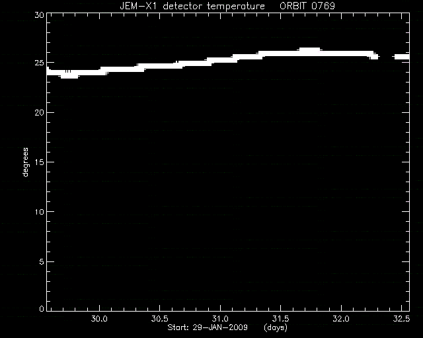Click the x-axis tick label 30.0
423x338 pixels.
pos(99,319)
